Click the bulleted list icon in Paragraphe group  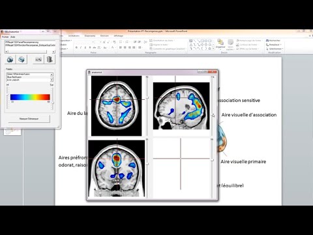click(x=121, y=42)
